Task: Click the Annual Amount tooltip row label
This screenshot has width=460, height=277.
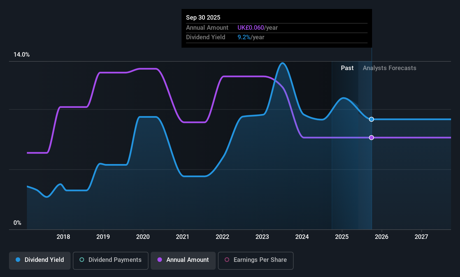Action: 207,28
